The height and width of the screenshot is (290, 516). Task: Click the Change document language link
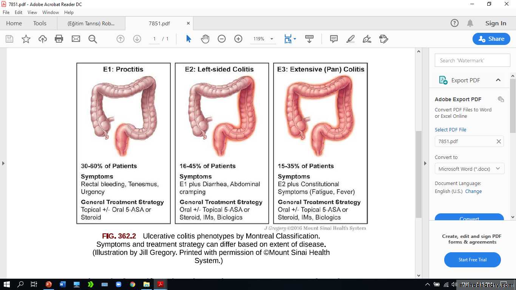[473, 191]
